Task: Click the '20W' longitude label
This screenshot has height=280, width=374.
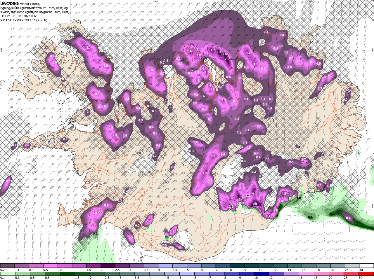Action: pos(155,1)
